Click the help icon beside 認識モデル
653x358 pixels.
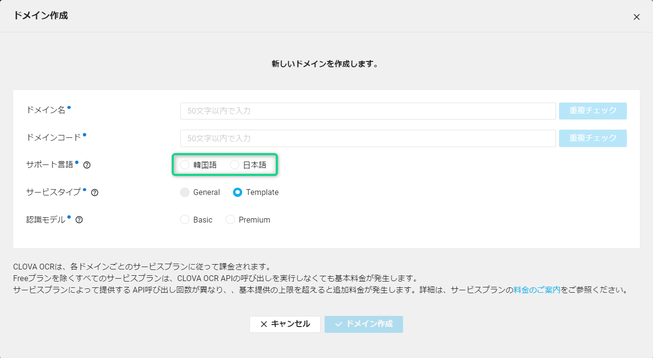[x=79, y=220]
